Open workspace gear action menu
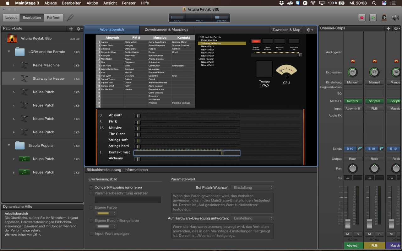402x251 pixels. coord(310,30)
